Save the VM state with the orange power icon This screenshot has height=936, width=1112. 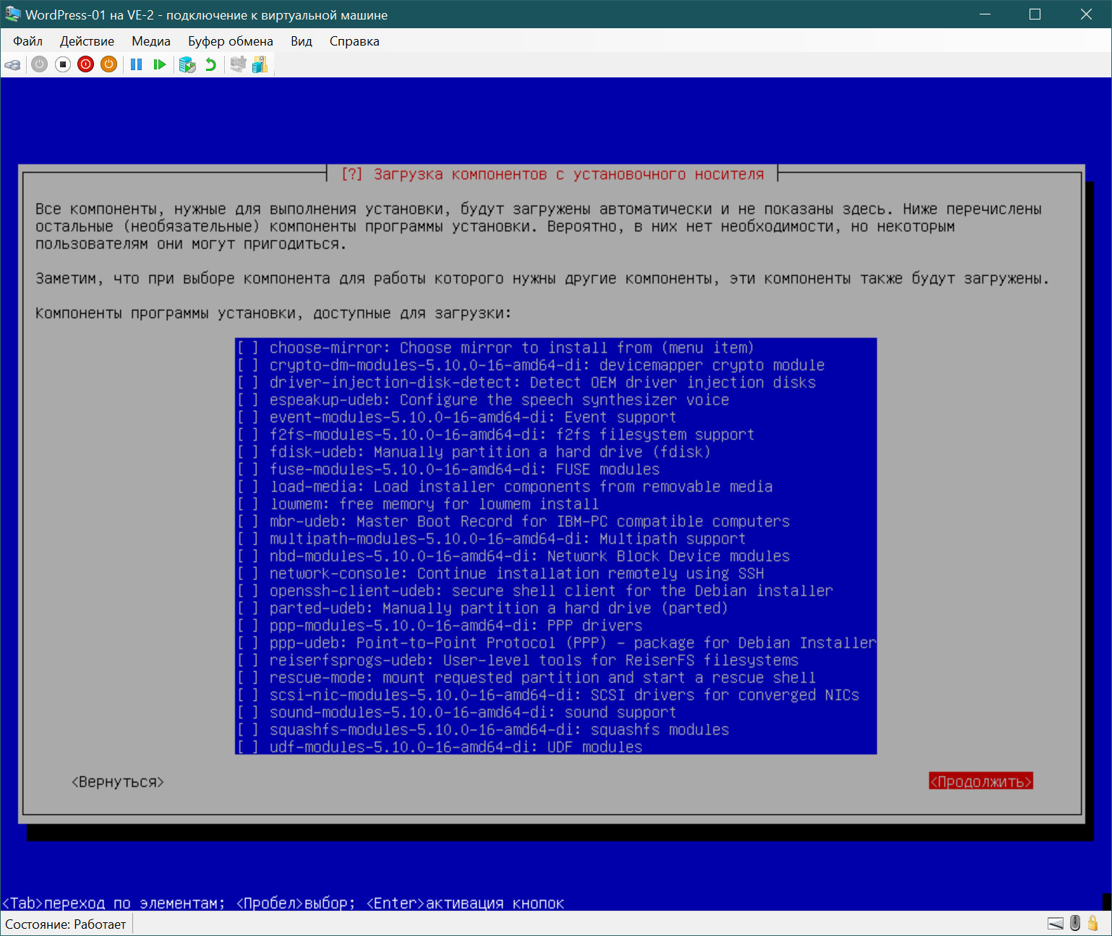(109, 64)
